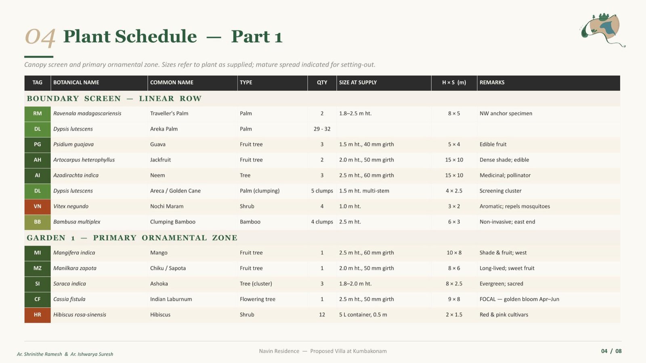Select Nochi Maram common name
The width and height of the screenshot is (646, 363).
[167, 207]
